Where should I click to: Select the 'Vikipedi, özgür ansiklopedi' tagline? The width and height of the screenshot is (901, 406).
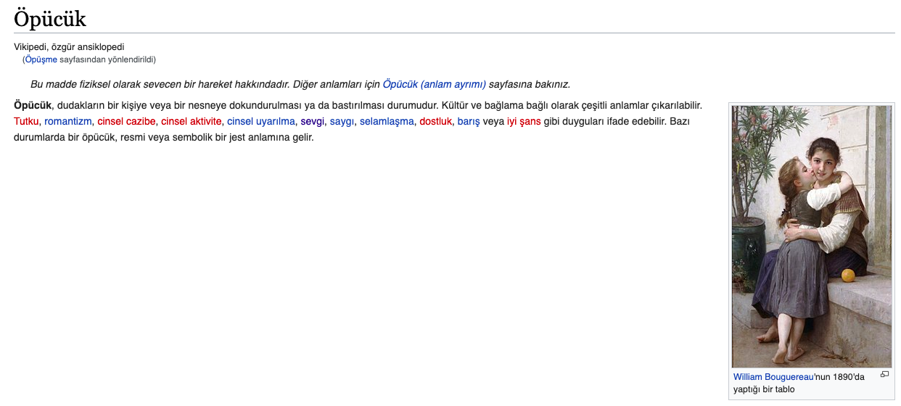[x=69, y=47]
